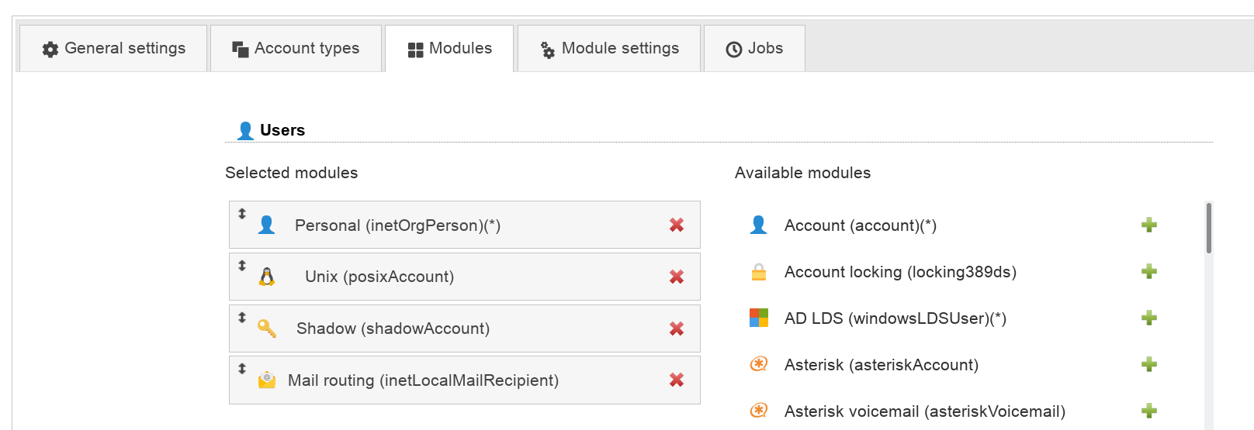
Task: Go to the Jobs tab
Action: click(754, 49)
